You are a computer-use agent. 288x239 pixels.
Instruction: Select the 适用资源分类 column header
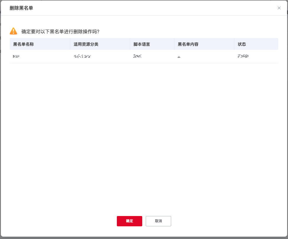click(x=86, y=44)
